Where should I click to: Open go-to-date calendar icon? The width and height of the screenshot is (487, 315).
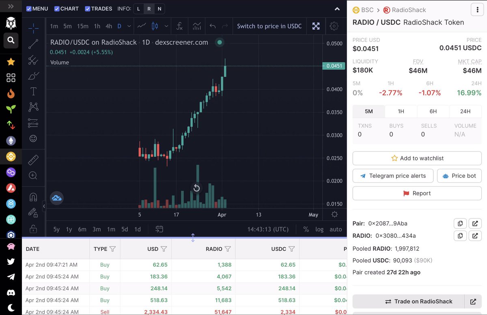tap(159, 229)
